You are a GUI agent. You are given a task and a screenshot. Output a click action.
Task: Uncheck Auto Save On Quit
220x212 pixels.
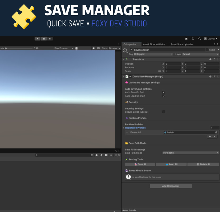tap(163, 92)
